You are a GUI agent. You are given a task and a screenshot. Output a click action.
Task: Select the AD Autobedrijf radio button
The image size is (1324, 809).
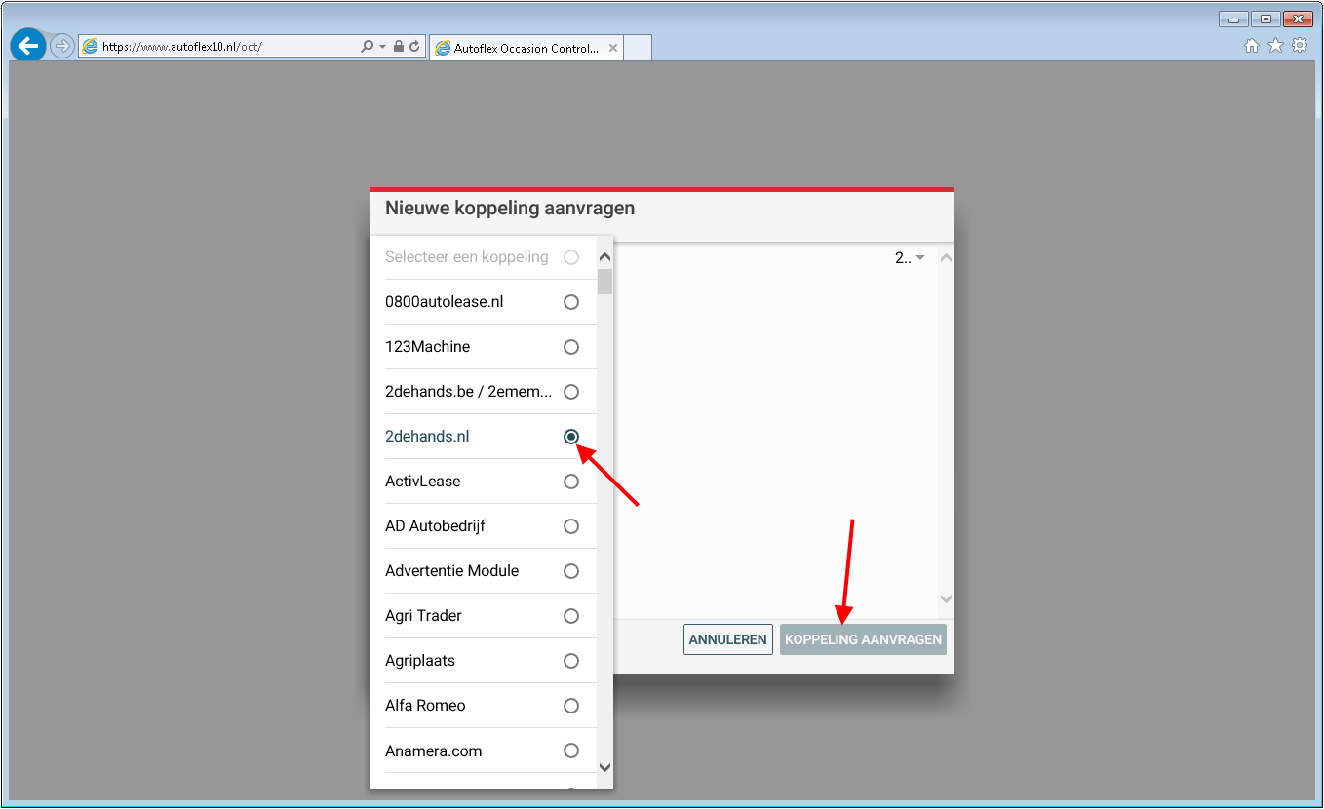[x=571, y=526]
